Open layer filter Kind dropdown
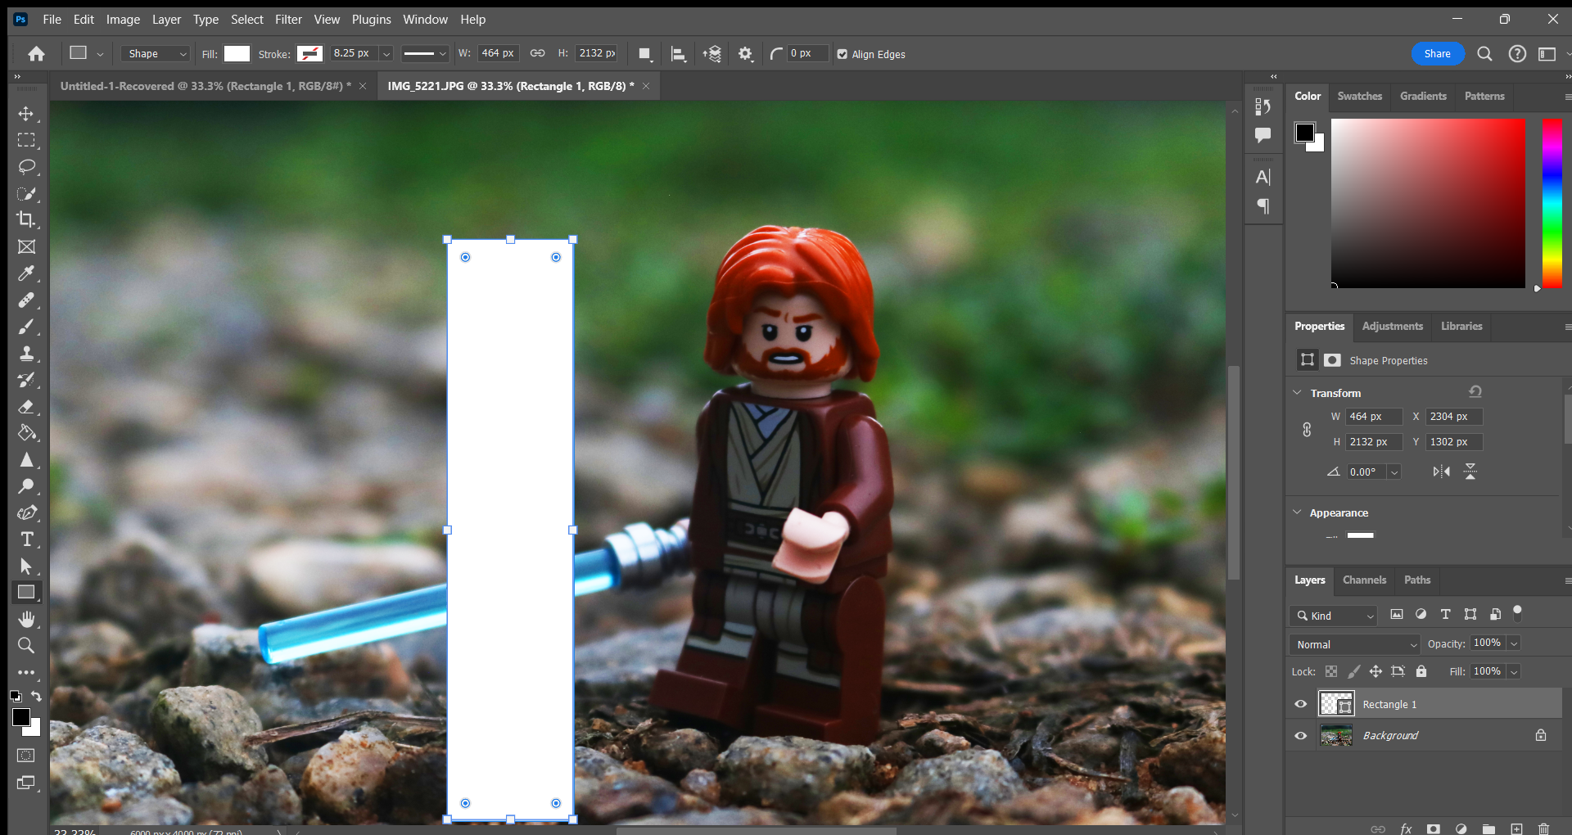1572x835 pixels. pyautogui.click(x=1333, y=616)
